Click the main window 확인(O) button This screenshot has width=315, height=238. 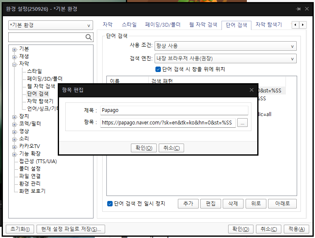[241, 229]
